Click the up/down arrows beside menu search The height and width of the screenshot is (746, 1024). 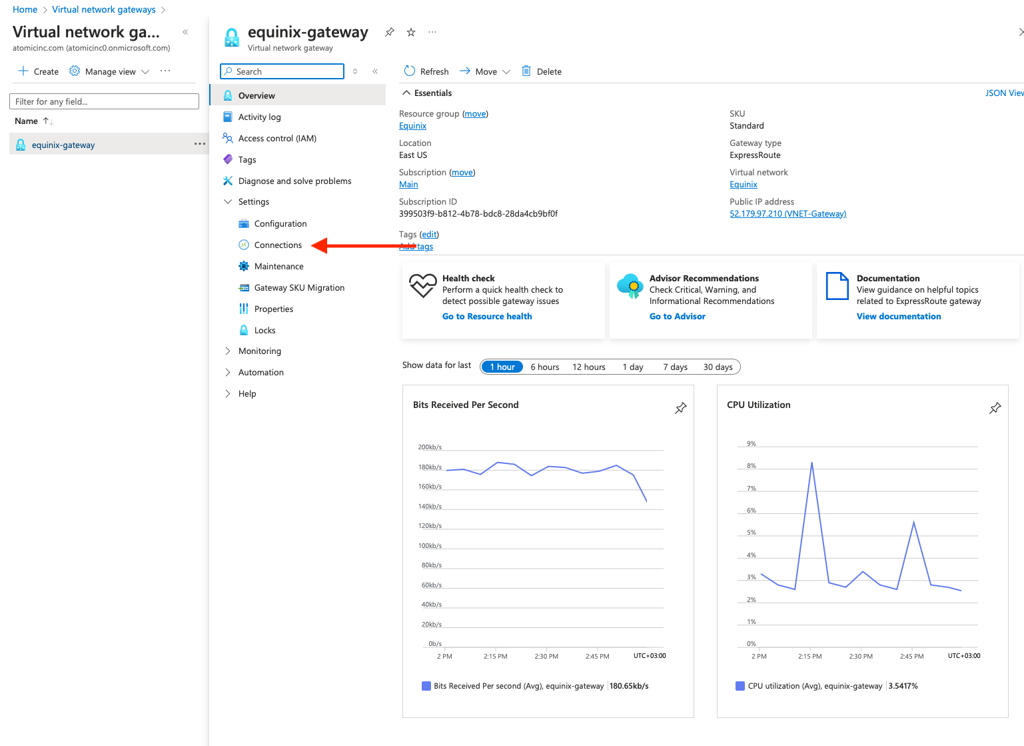355,71
